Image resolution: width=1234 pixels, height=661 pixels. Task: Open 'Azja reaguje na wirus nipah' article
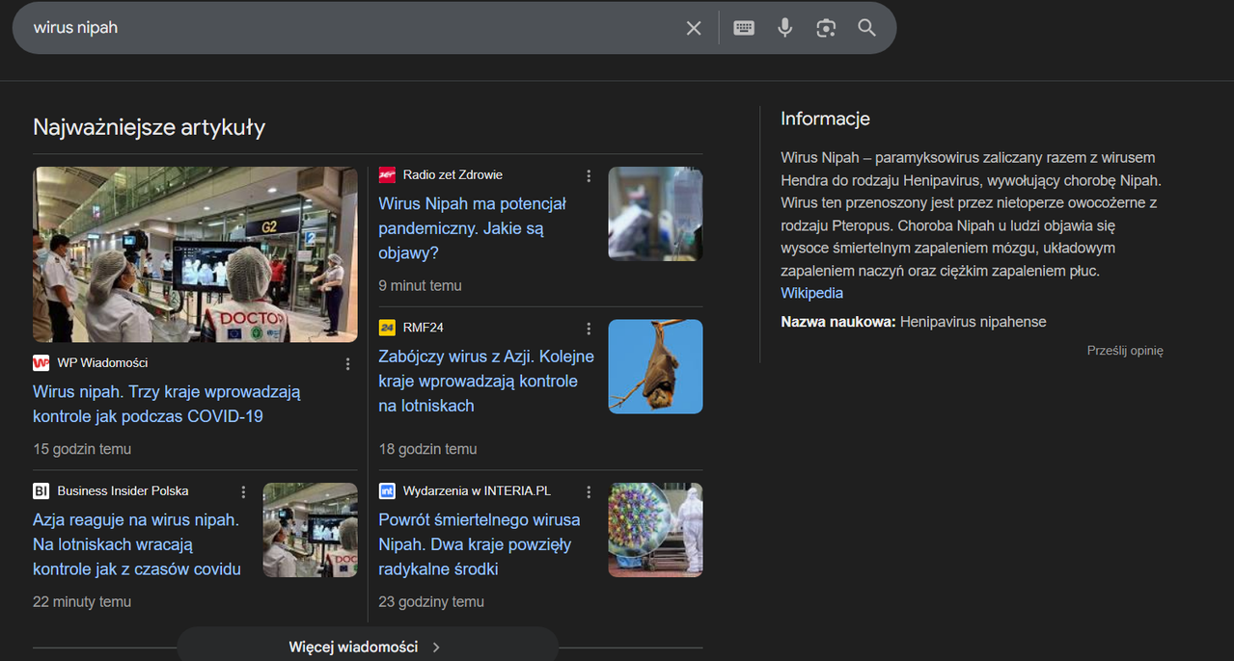(x=137, y=544)
